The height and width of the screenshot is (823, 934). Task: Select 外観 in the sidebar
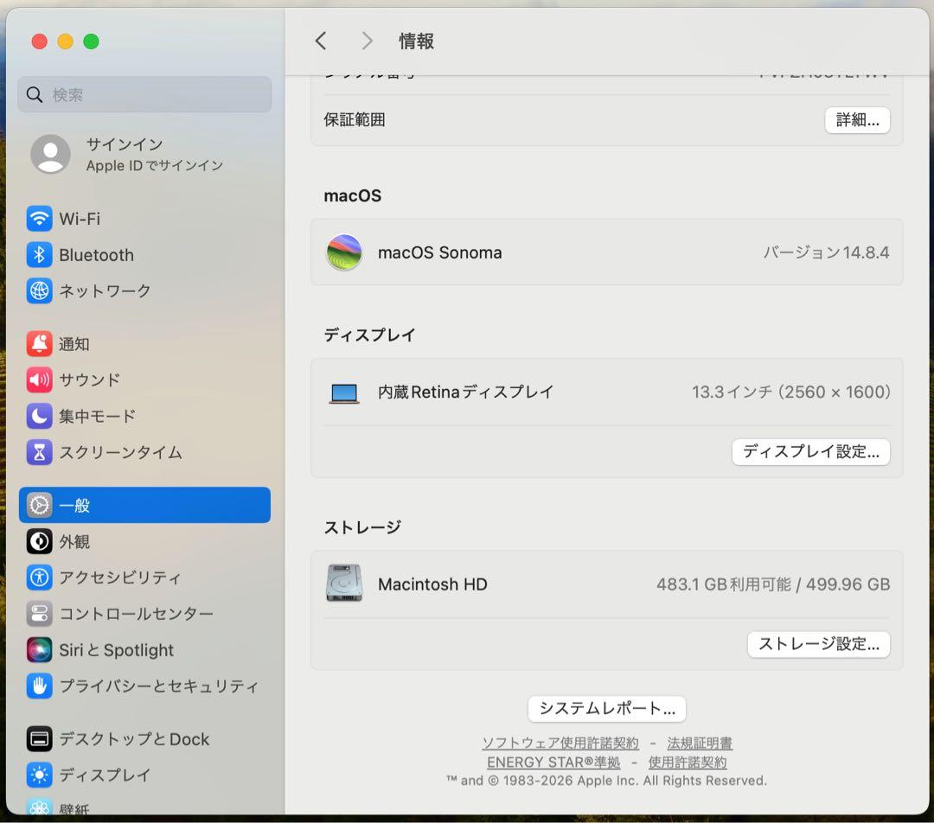(x=144, y=541)
